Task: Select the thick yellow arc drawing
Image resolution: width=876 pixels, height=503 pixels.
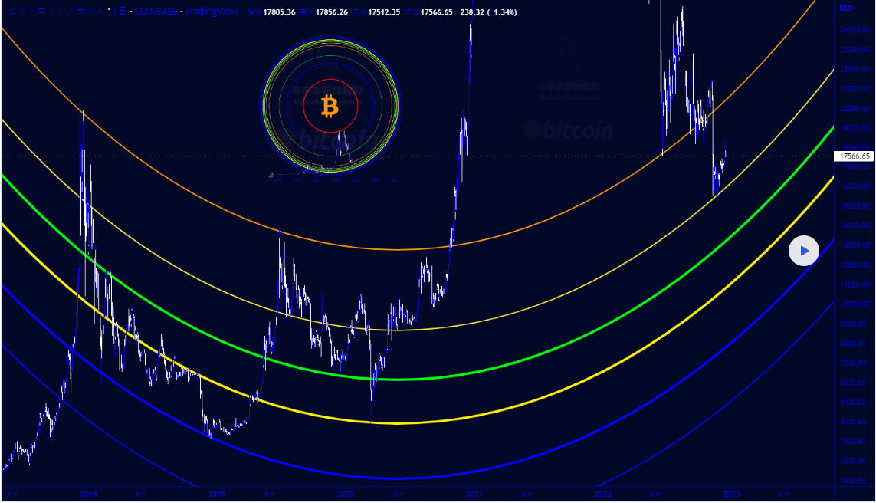Action: [399, 423]
